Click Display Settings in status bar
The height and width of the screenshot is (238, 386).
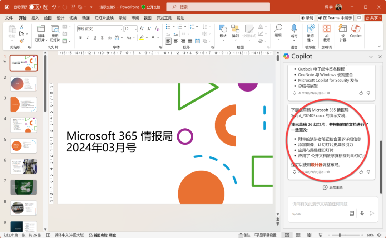point(265,235)
